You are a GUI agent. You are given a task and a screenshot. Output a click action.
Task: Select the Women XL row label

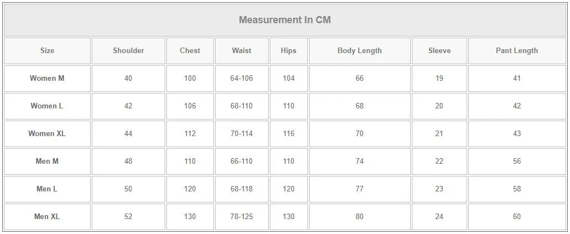[x=47, y=133]
